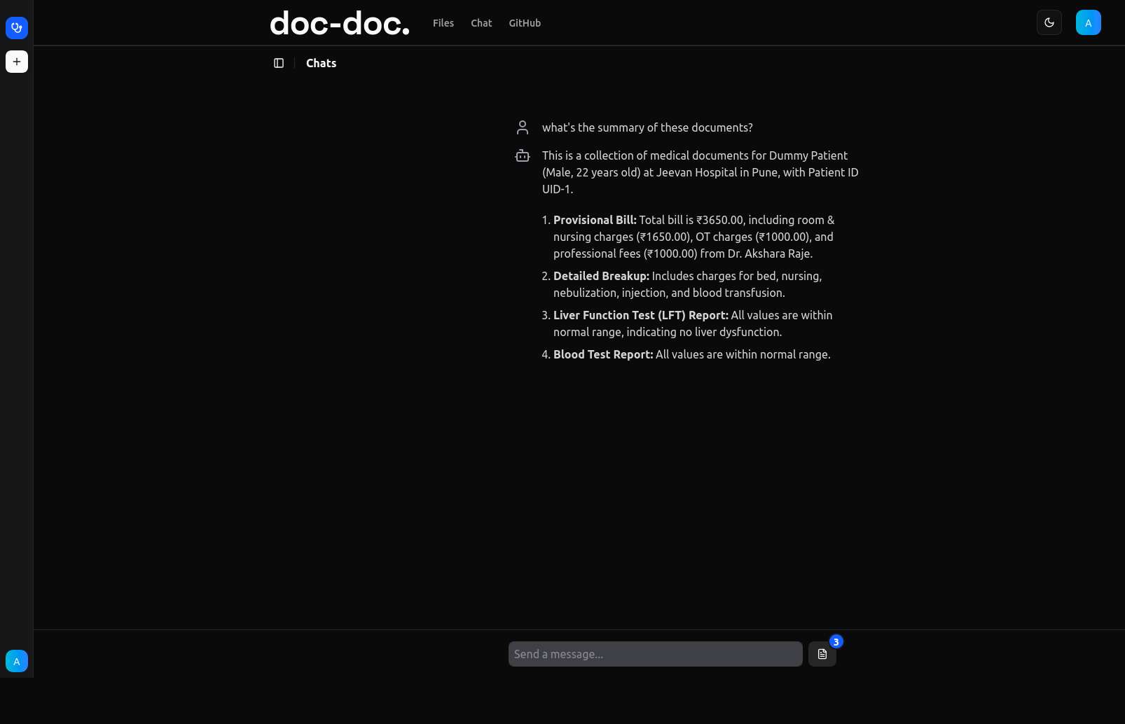Open the Chat nav link
Image resolution: width=1125 pixels, height=724 pixels.
[x=481, y=23]
